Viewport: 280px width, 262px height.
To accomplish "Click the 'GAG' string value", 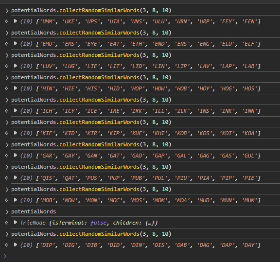I will (x=205, y=156).
